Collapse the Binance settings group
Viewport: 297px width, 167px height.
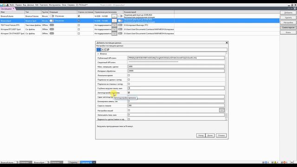tap(98, 54)
